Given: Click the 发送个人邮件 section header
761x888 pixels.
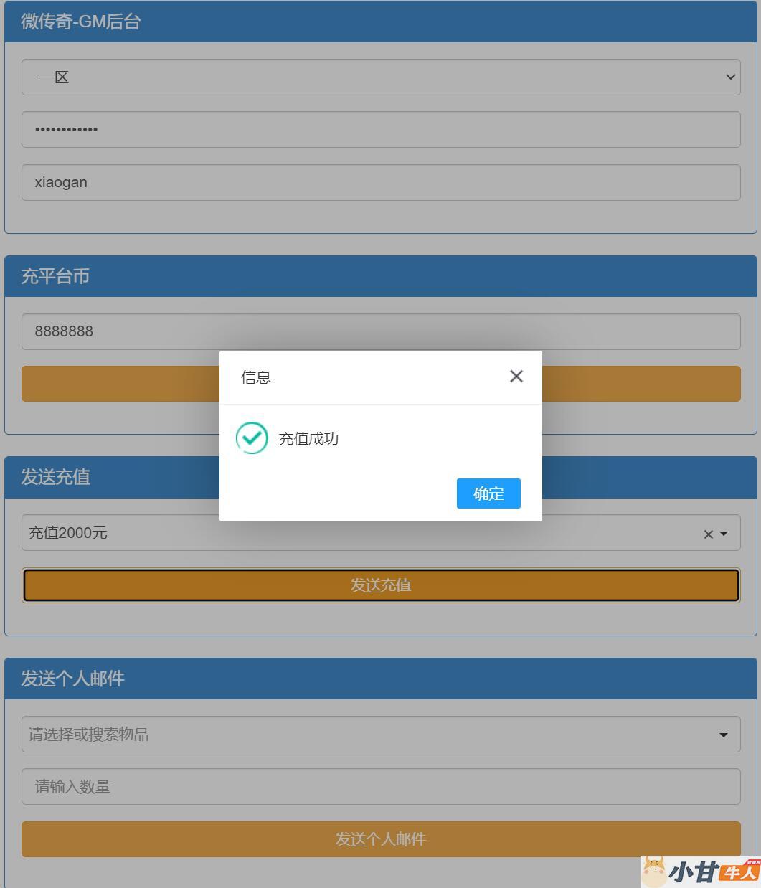Looking at the screenshot, I should tap(72, 679).
